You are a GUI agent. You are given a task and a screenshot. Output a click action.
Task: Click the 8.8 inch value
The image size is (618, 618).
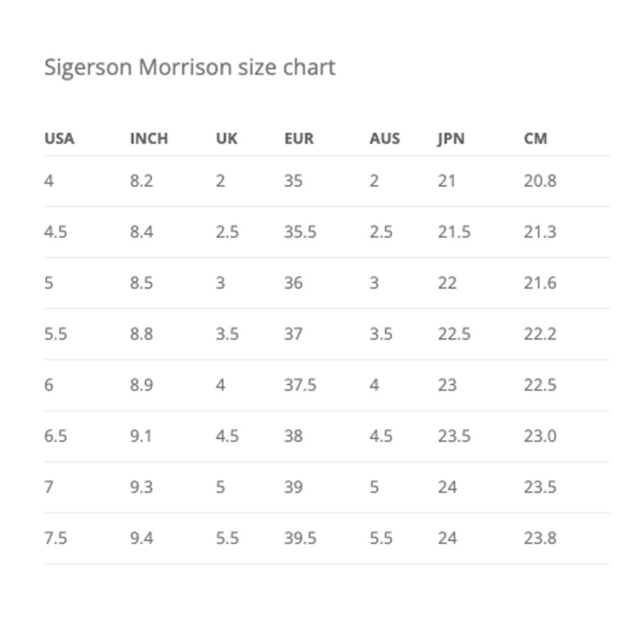click(142, 334)
